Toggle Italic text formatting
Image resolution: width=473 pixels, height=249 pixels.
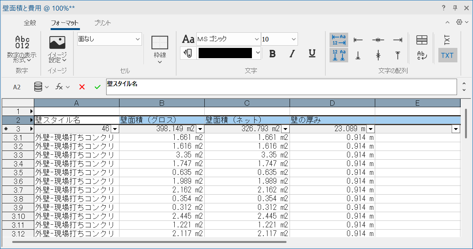[292, 54]
